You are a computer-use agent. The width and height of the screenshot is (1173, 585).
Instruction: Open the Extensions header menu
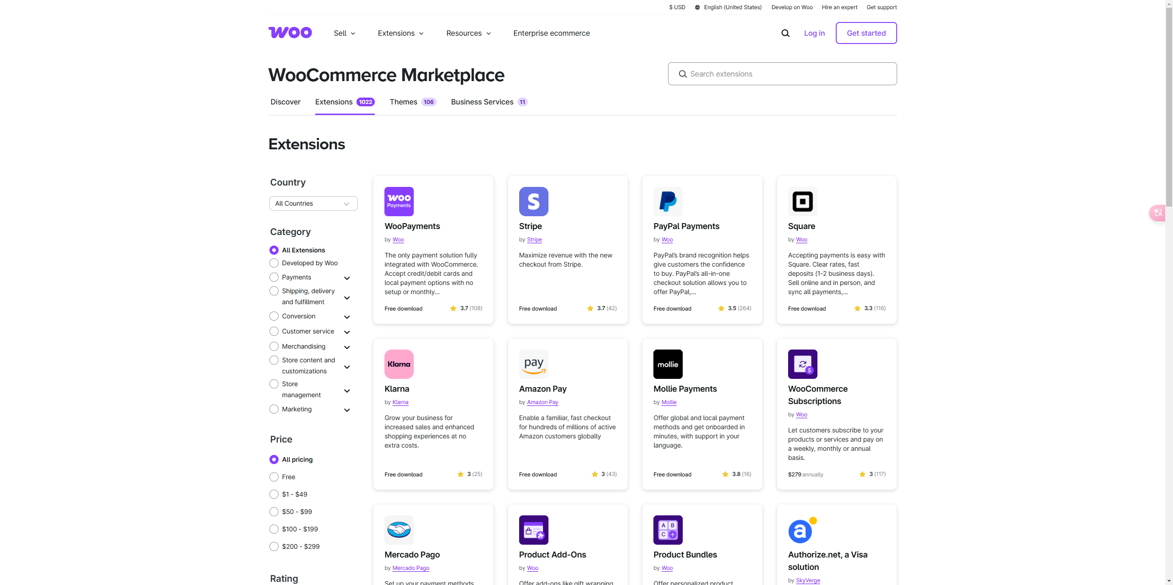401,33
